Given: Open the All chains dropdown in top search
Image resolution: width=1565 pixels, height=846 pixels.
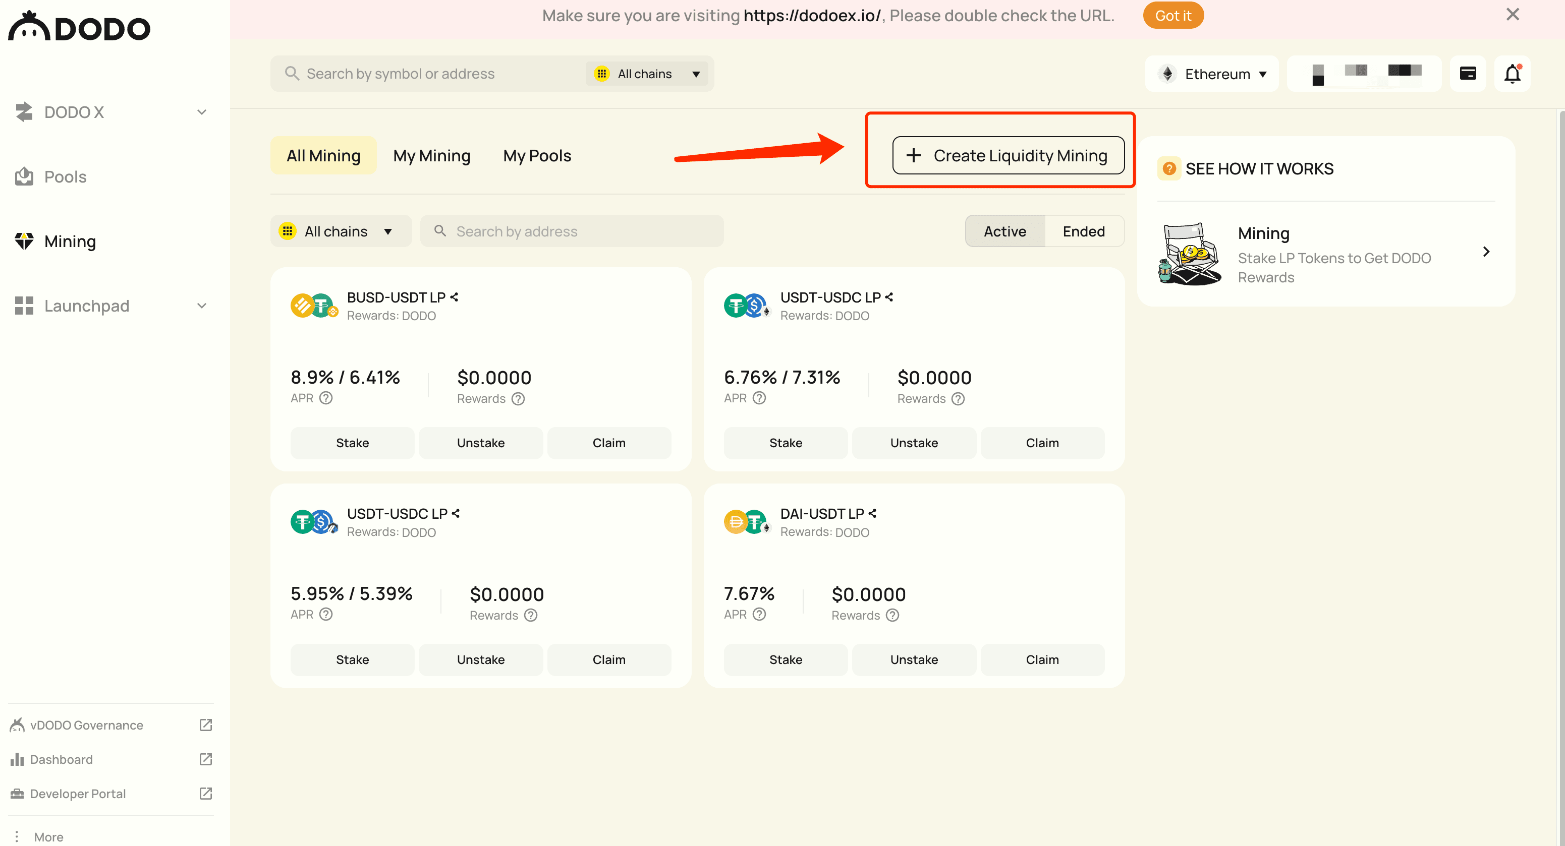Looking at the screenshot, I should click(x=647, y=74).
